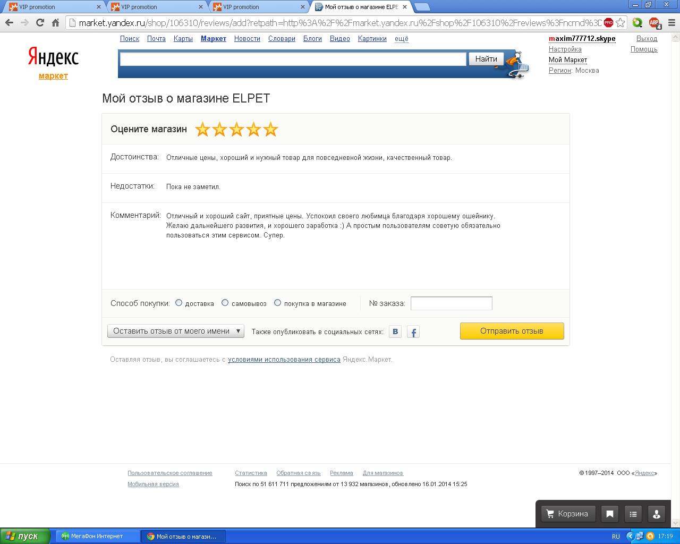Screen dimensions: 680x544
Task: Bookmark page with the star icon
Action: (620, 23)
